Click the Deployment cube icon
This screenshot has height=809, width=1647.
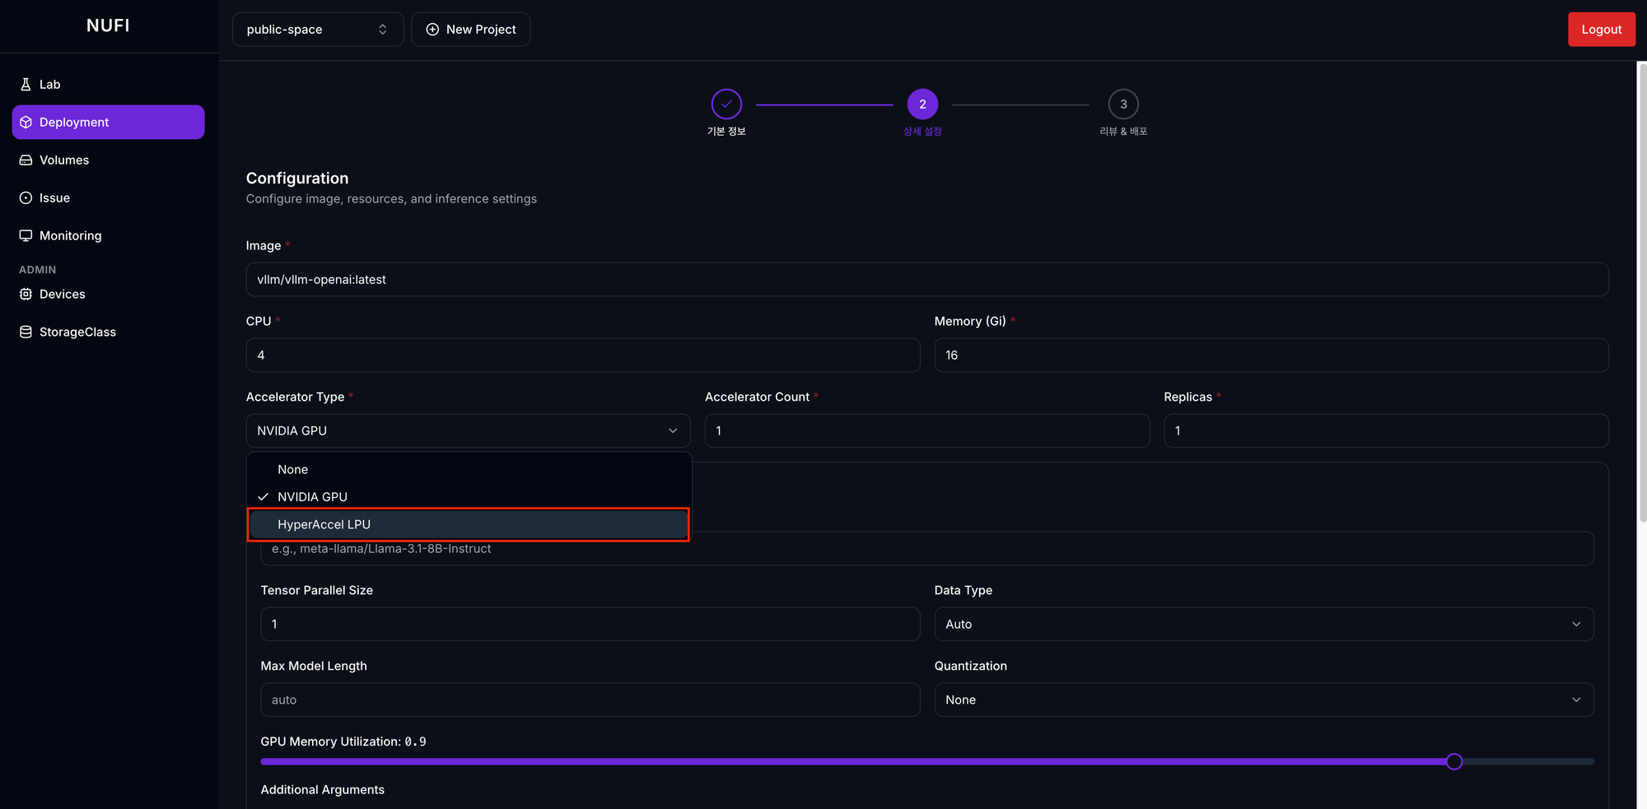(26, 122)
